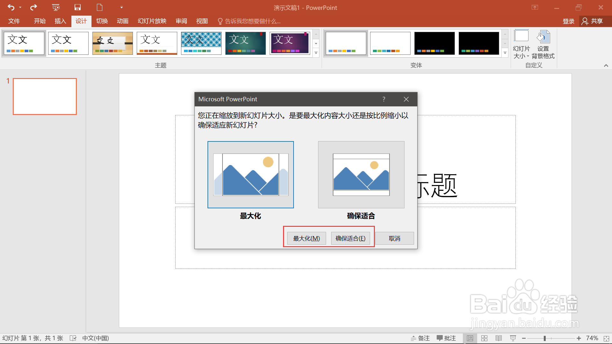Start Slide Show from status bar icon
This screenshot has width=612, height=344.
point(513,338)
